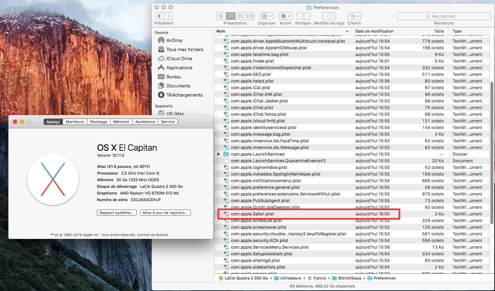Switch Finder to column view

click(x=240, y=16)
